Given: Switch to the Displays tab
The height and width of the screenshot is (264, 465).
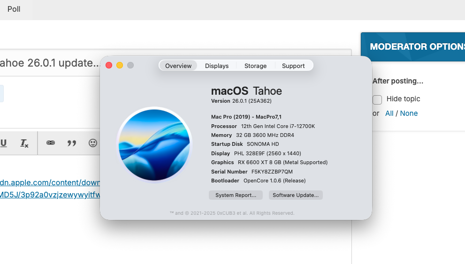Looking at the screenshot, I should [217, 66].
